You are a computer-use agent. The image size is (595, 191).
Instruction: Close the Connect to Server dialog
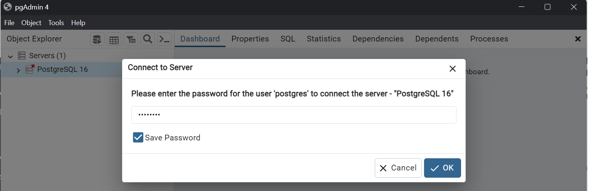(452, 68)
